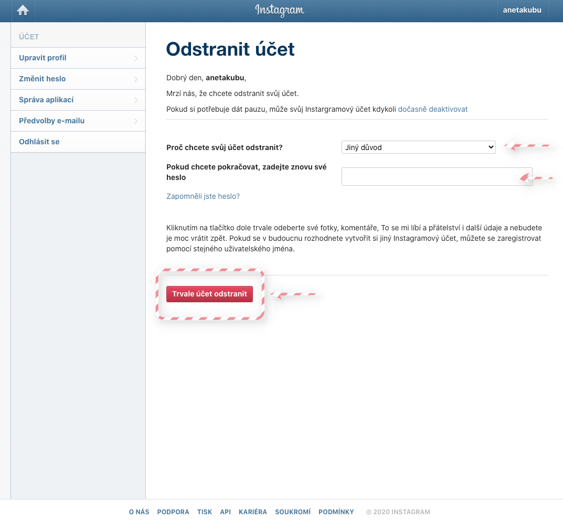The height and width of the screenshot is (521, 563).
Task: Click the chevron next to Změnit heslo
Action: pyautogui.click(x=136, y=79)
